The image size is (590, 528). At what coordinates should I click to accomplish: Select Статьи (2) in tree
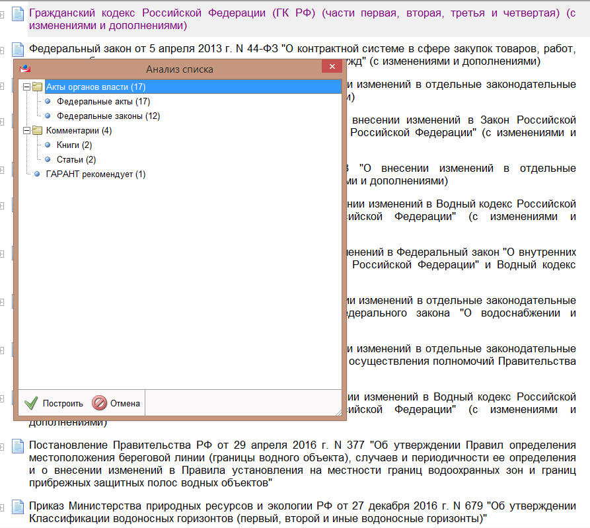77,159
